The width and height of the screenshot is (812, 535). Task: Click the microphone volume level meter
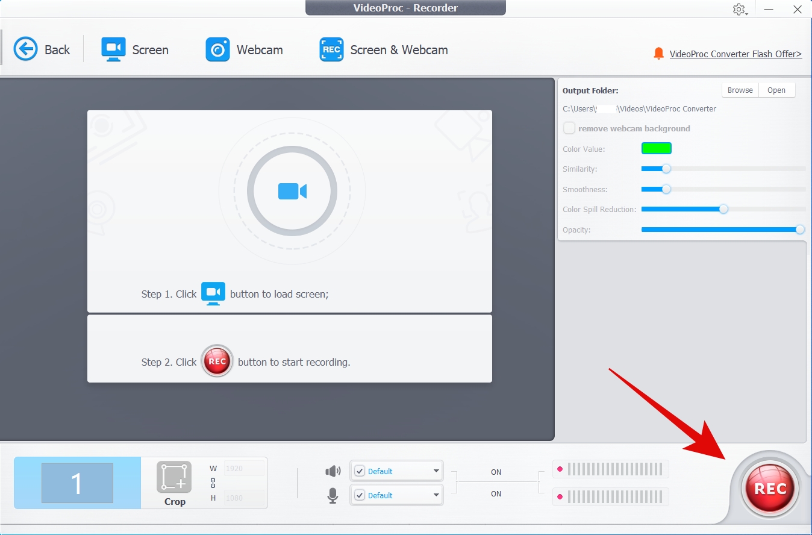[x=611, y=496]
